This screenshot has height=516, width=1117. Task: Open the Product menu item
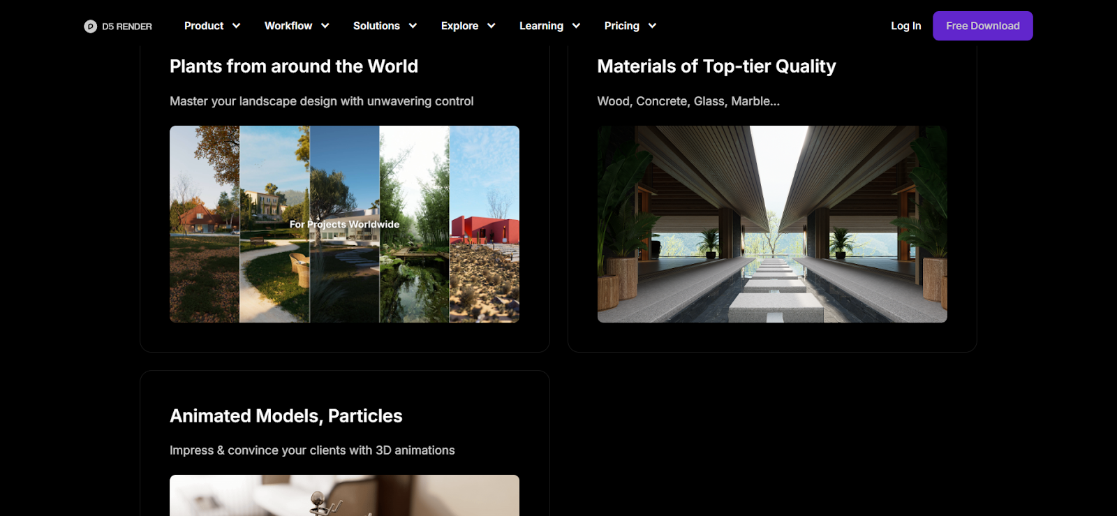pos(204,26)
